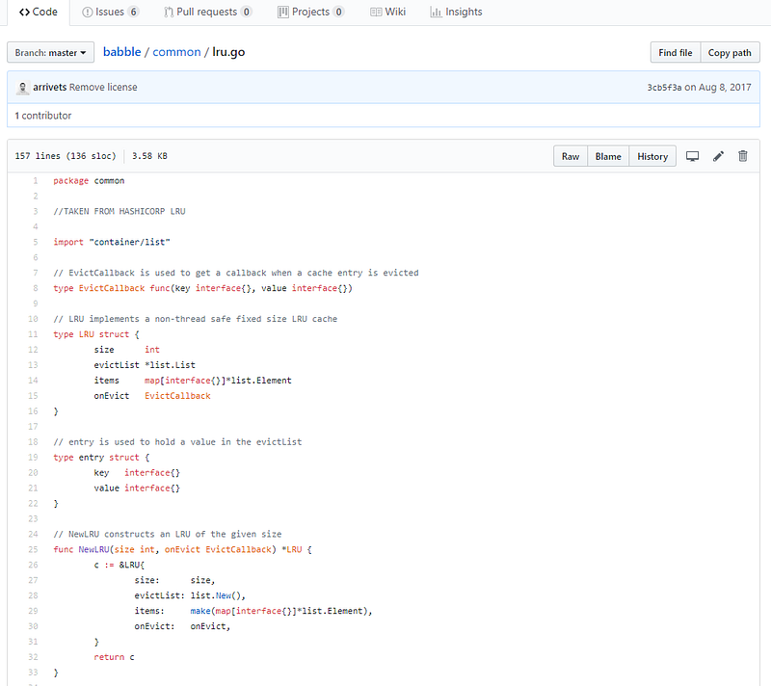The width and height of the screenshot is (771, 686).
Task: Select line number 25 in code
Action: tap(33, 549)
